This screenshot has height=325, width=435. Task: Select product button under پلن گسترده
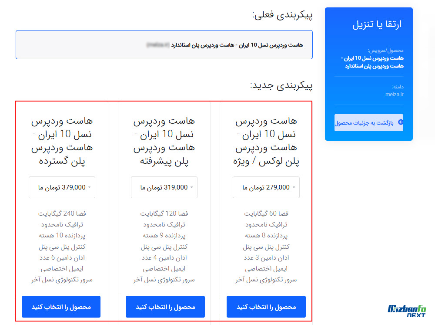(x=61, y=307)
